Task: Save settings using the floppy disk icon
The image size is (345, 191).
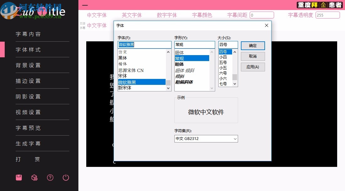Action: point(19,177)
